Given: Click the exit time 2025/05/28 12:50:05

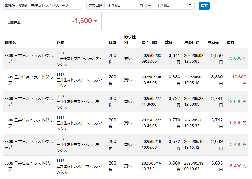Looking at the screenshot, I should 194,101.
